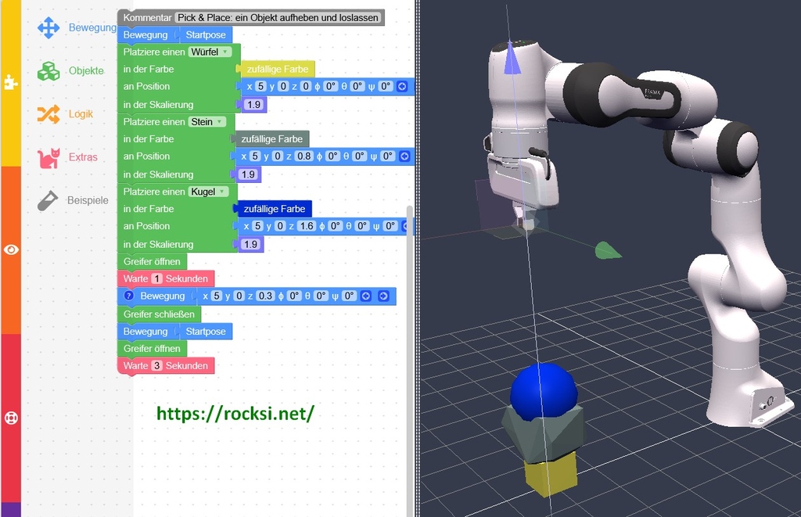Viewport: 801px width, 517px height.
Task: Click 'in der Farbe' label of Kugel block
Action: (x=149, y=209)
